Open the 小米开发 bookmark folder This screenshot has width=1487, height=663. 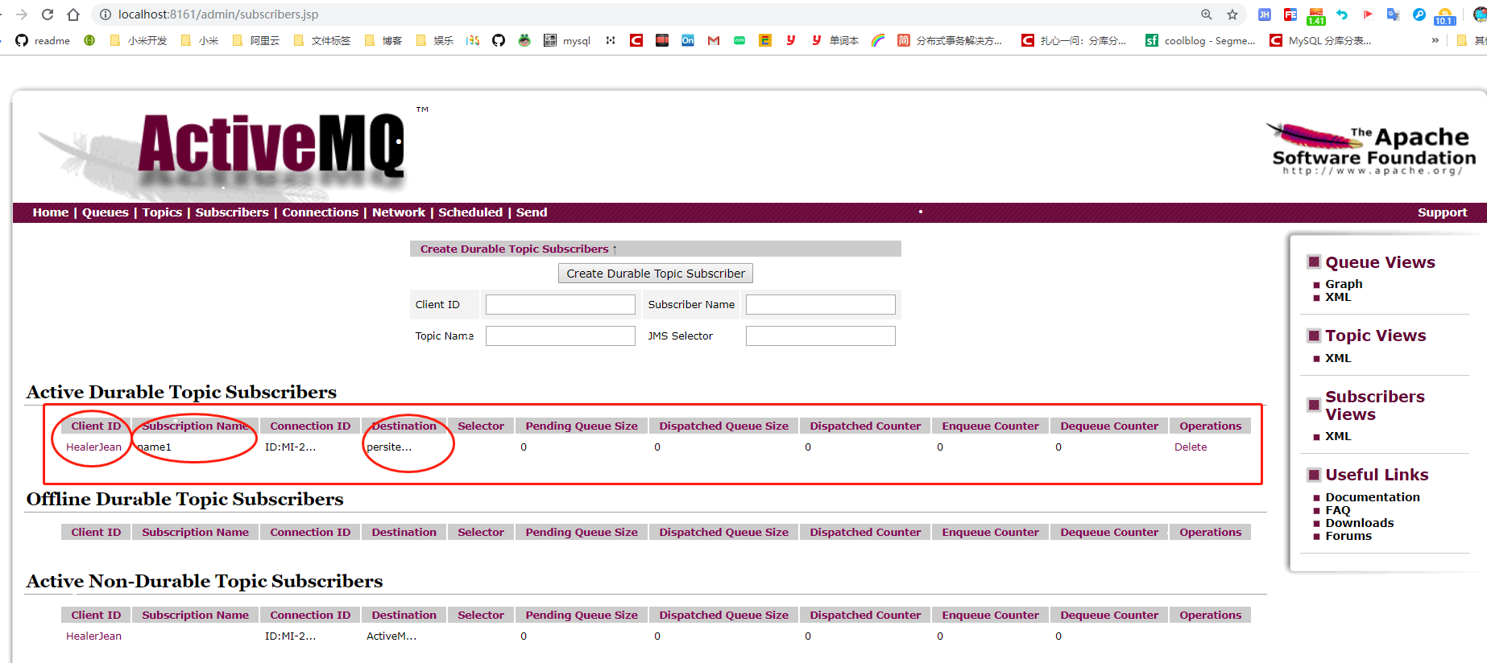[x=138, y=40]
